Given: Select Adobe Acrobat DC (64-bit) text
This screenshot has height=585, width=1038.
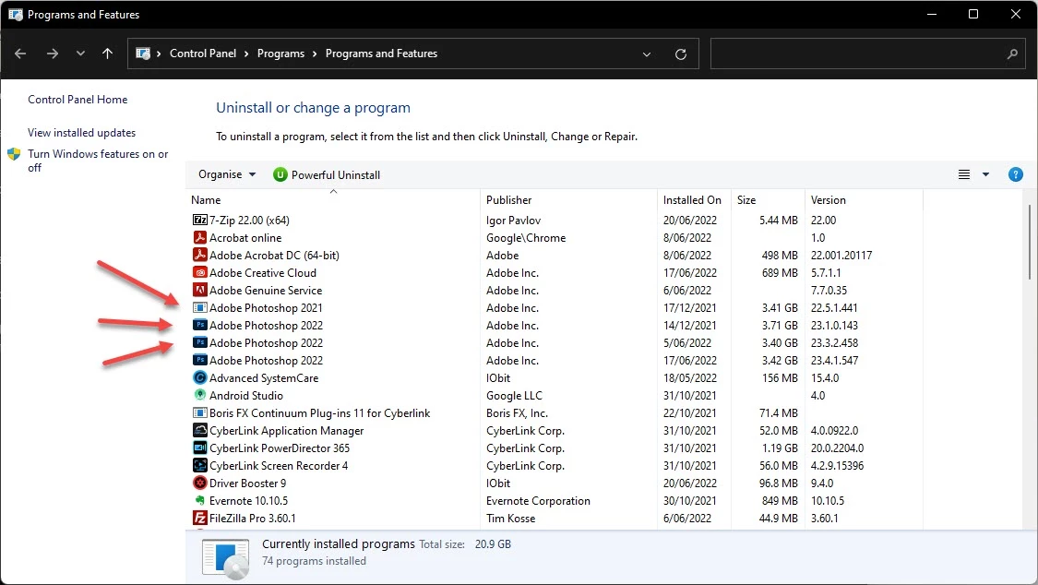Looking at the screenshot, I should point(274,256).
